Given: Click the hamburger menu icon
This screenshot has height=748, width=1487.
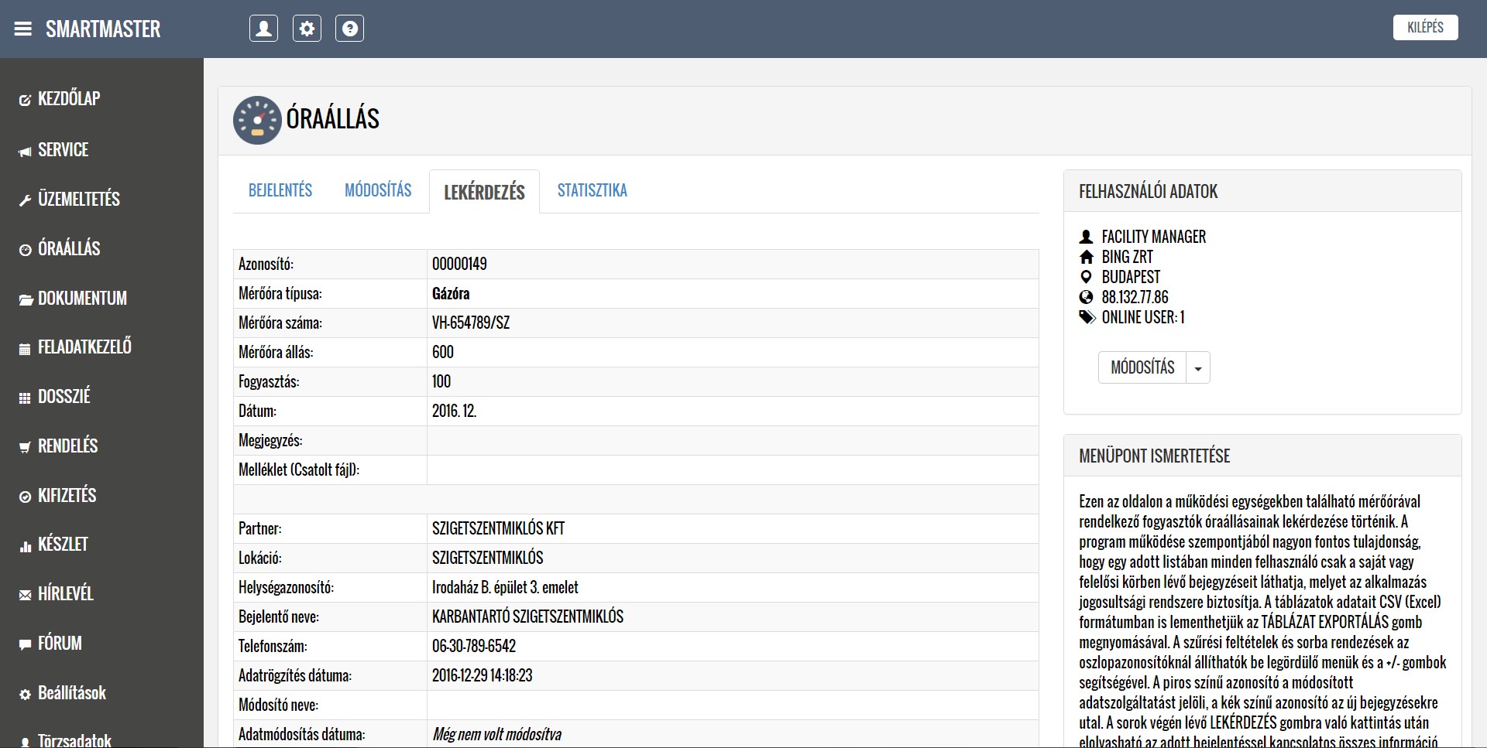Looking at the screenshot, I should pos(23,29).
